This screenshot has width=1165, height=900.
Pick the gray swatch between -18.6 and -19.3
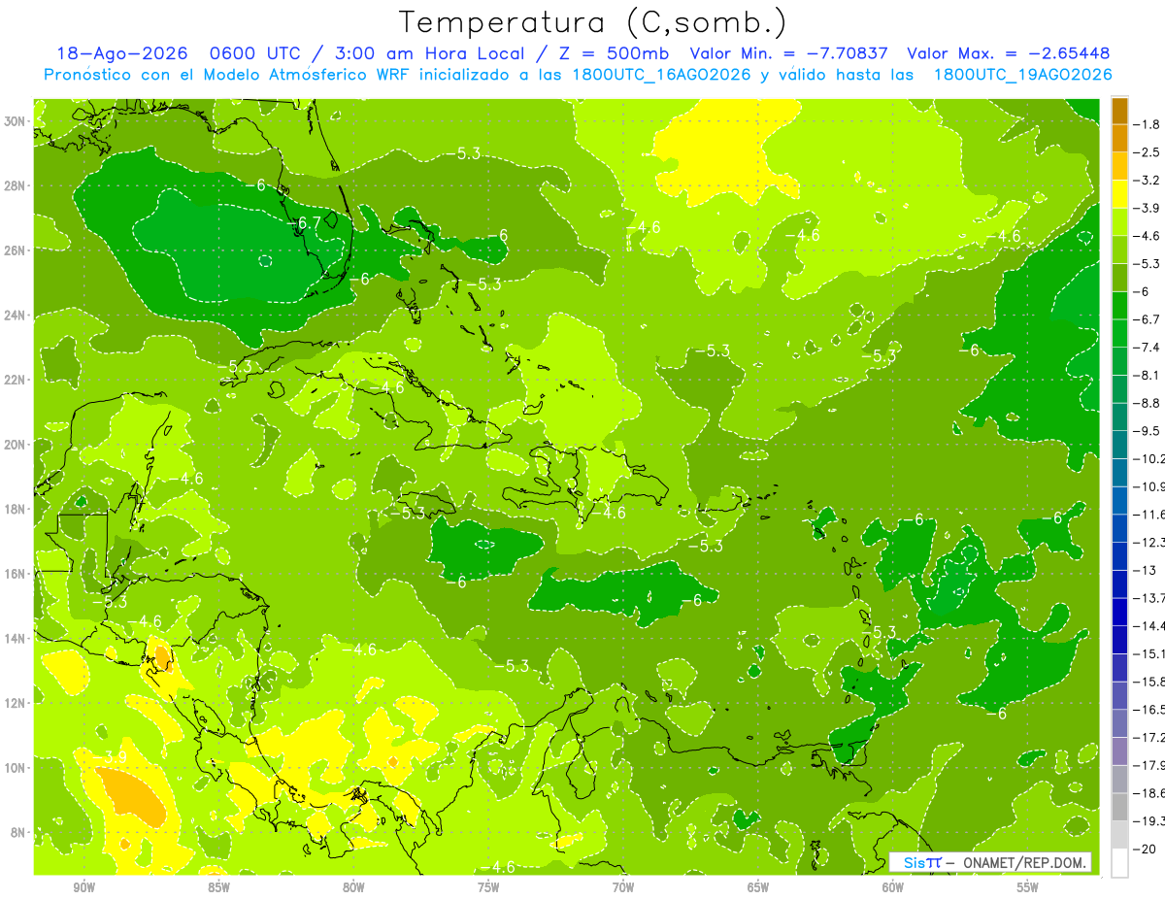(x=1119, y=807)
